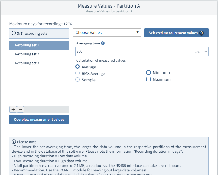Click the 3/7 recording sets text
Viewport: 218px width, 175px height.
[32, 33]
